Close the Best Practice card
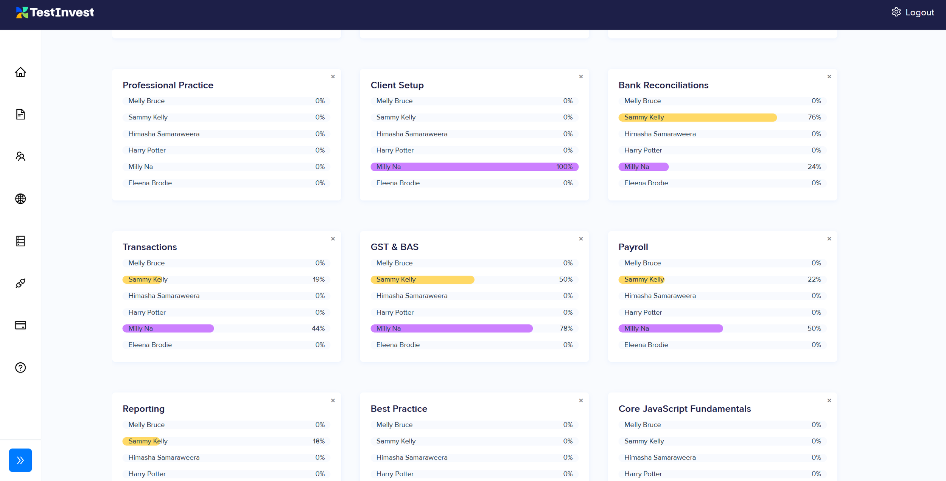 (x=581, y=400)
